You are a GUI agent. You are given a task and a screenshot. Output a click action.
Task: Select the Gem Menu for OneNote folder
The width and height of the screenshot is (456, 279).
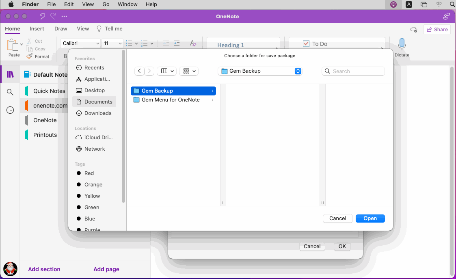pos(173,100)
